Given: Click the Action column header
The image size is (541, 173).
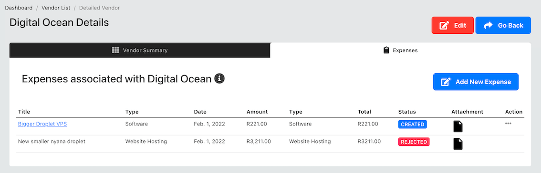Looking at the screenshot, I should pyautogui.click(x=514, y=112).
